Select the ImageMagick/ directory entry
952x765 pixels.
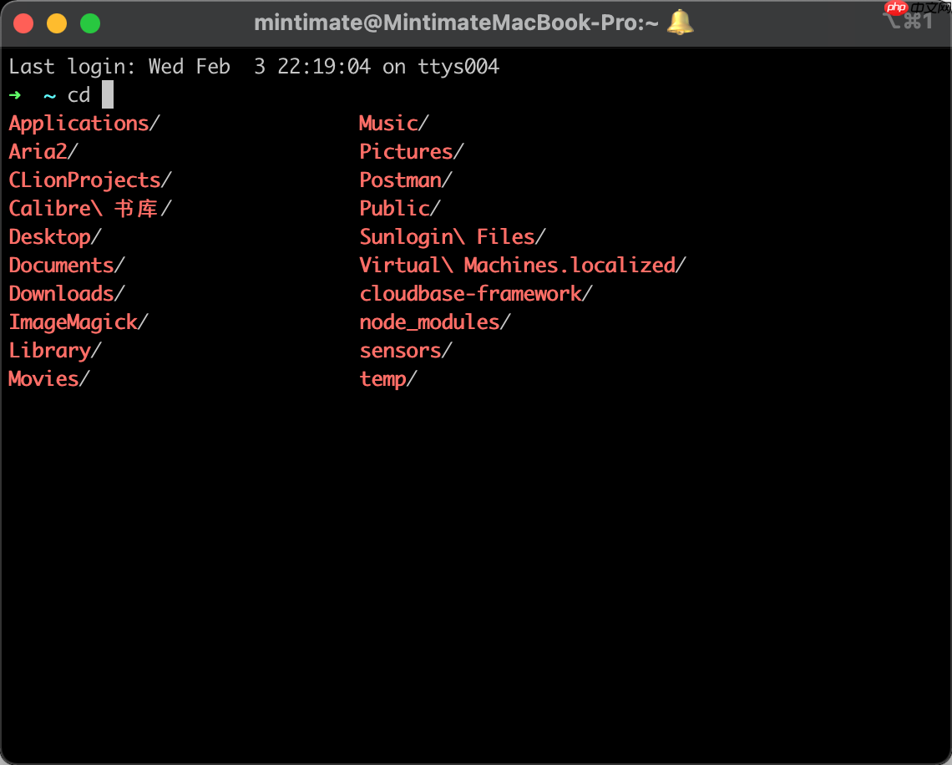click(x=71, y=322)
